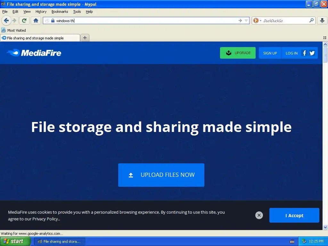The height and width of the screenshot is (246, 328).
Task: Open the Tools menu
Action: 77,12
